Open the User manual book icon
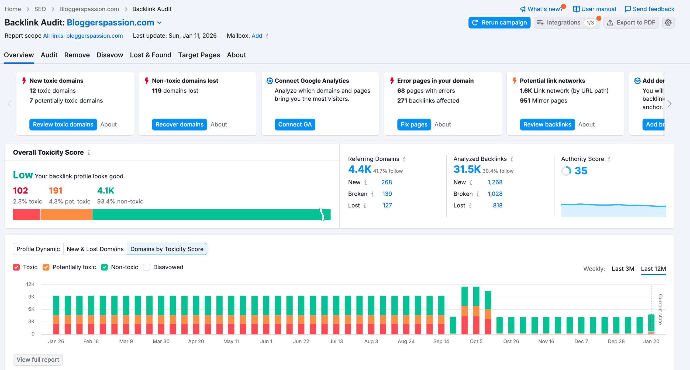Viewport: 690px width, 370px height. (576, 9)
